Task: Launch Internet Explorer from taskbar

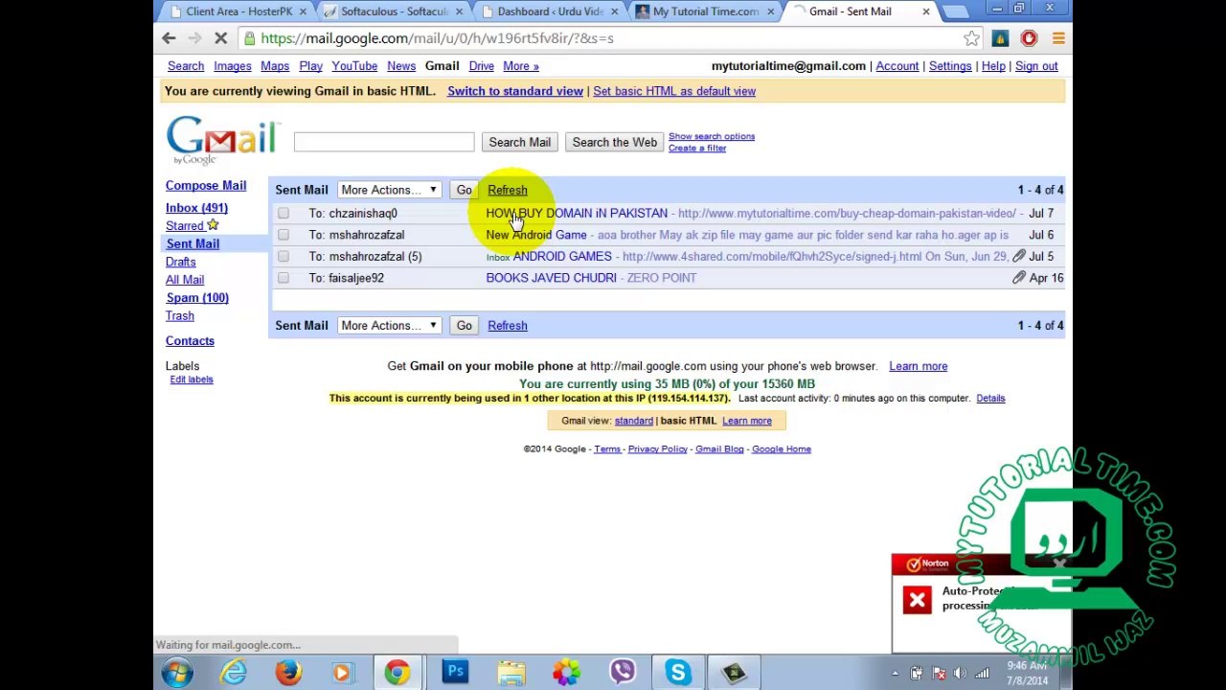Action: [234, 673]
